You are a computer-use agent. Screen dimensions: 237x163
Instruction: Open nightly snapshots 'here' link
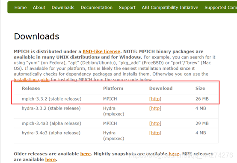174,154
